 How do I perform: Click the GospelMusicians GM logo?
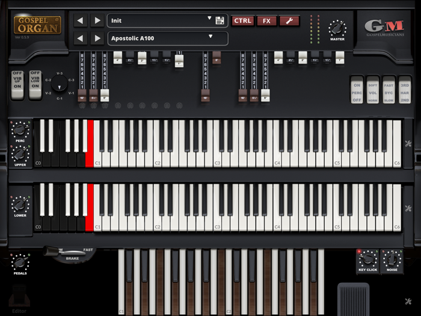[385, 28]
